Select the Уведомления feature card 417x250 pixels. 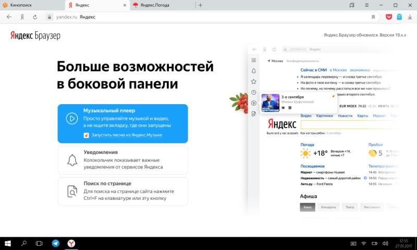(122, 160)
